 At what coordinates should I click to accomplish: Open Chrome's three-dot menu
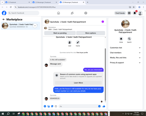(143, 7)
